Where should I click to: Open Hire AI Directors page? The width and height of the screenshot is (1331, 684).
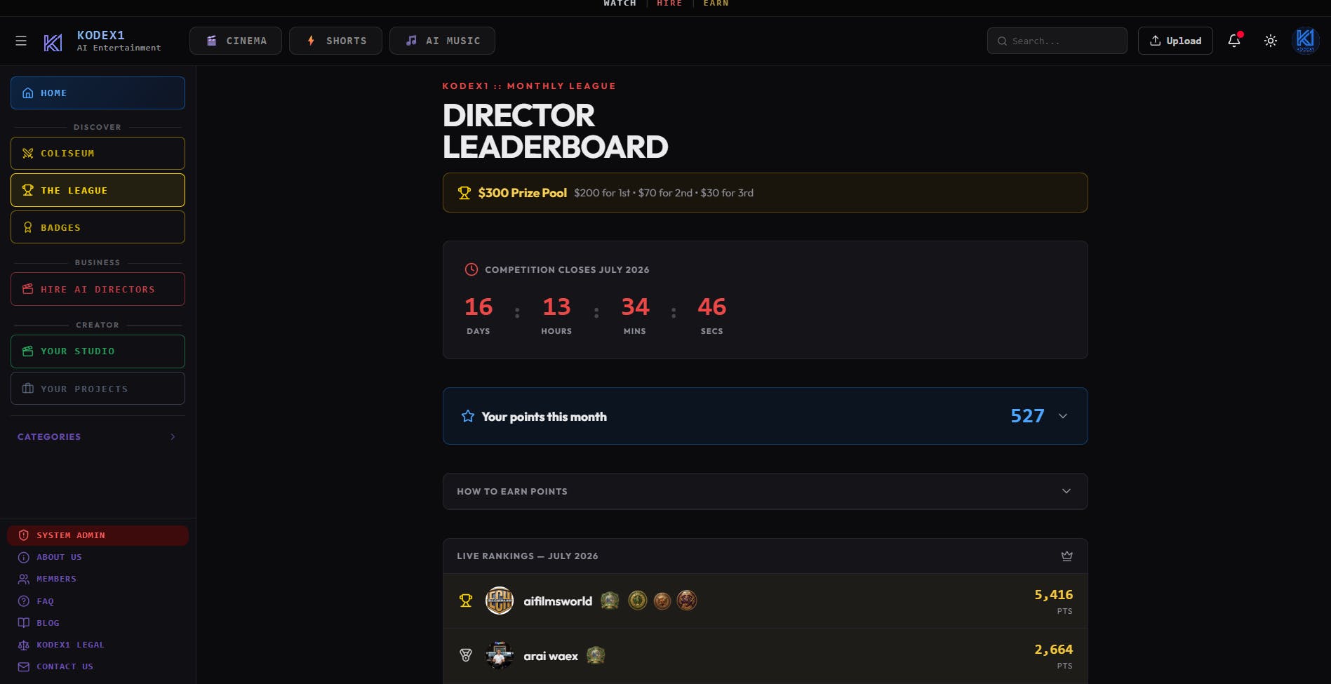click(98, 289)
